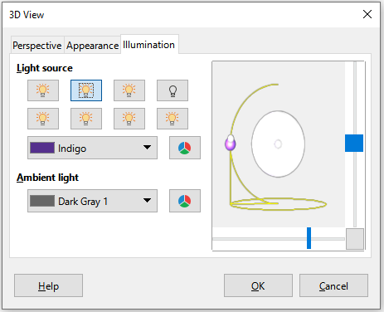Toggle light source 6 in second row
This screenshot has width=384, height=312.
[x=86, y=119]
